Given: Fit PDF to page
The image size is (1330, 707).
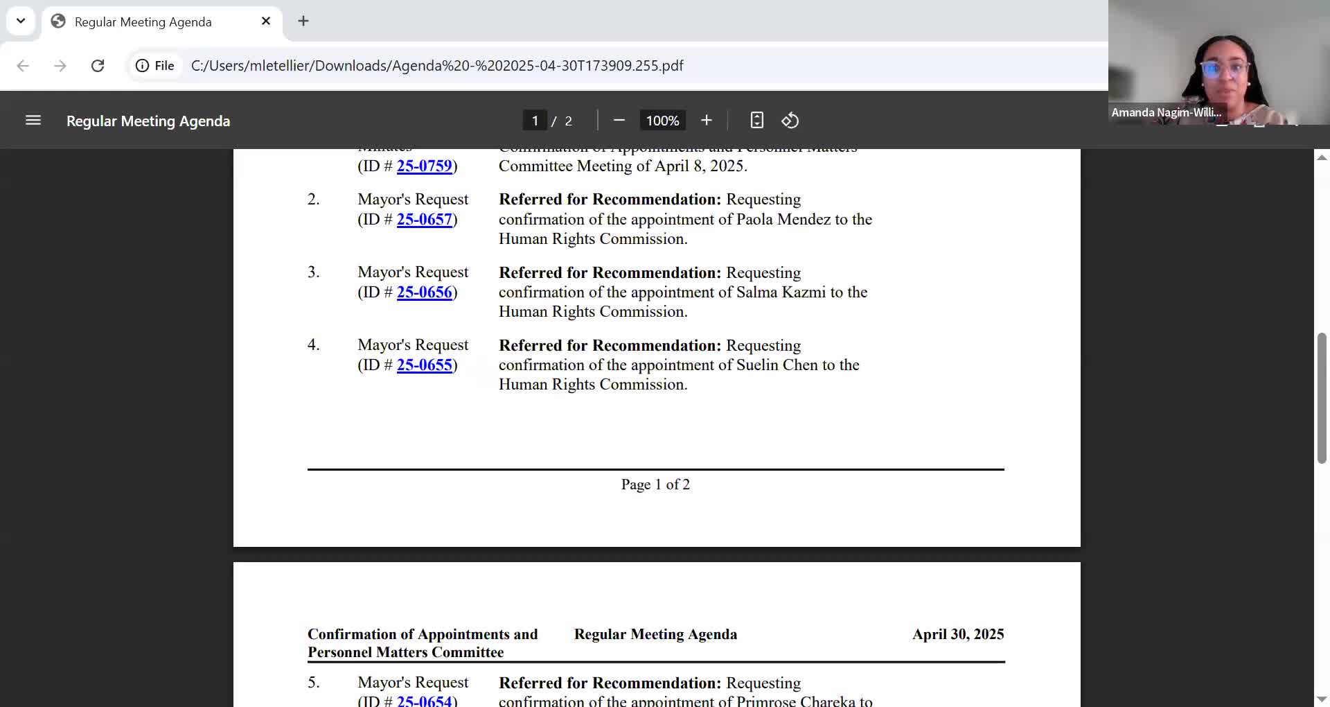Looking at the screenshot, I should tap(757, 121).
